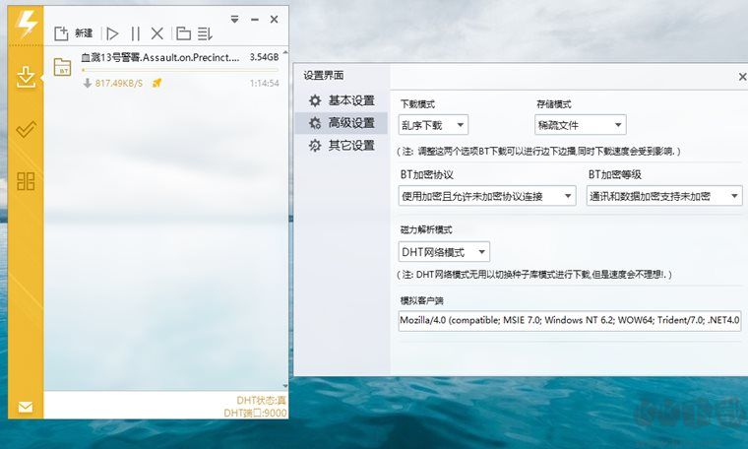Viewport: 748px width, 449px height.
Task: Click the 1:14:54 remaining time
Action: tap(265, 83)
